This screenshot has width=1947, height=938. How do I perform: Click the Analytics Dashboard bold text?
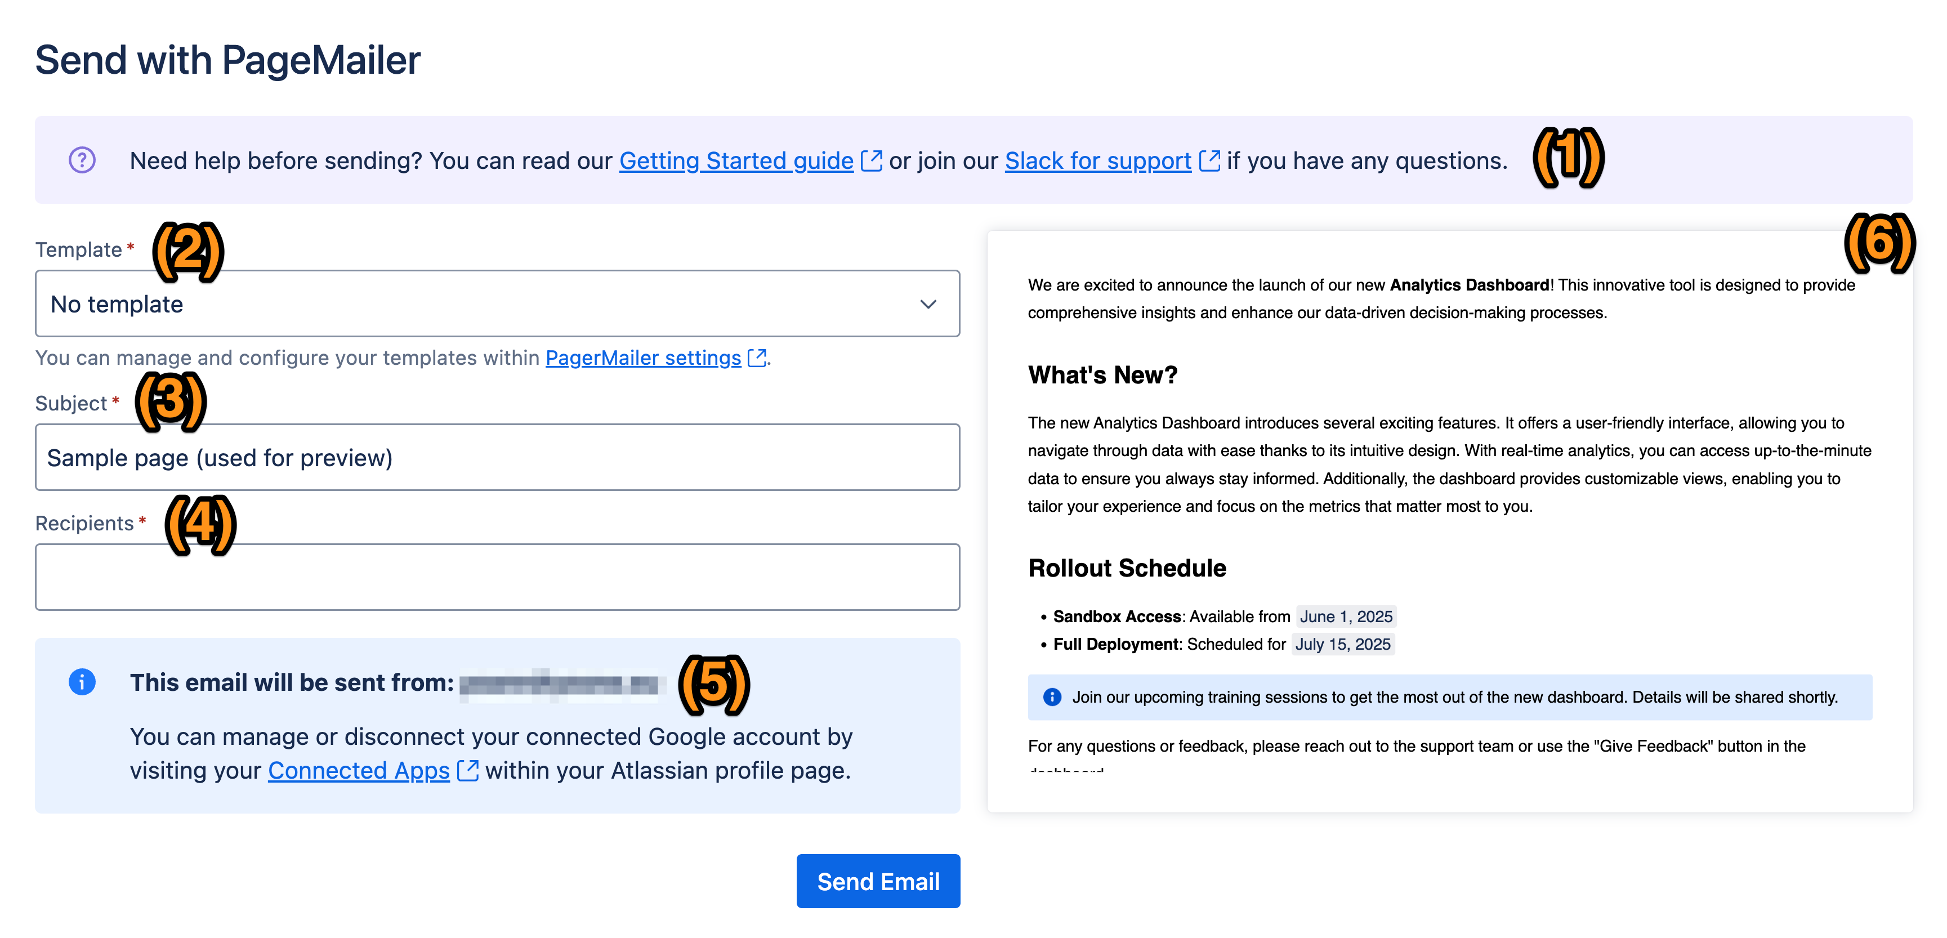pos(1470,285)
